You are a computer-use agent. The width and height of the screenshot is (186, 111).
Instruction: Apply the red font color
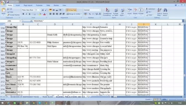point(44,14)
